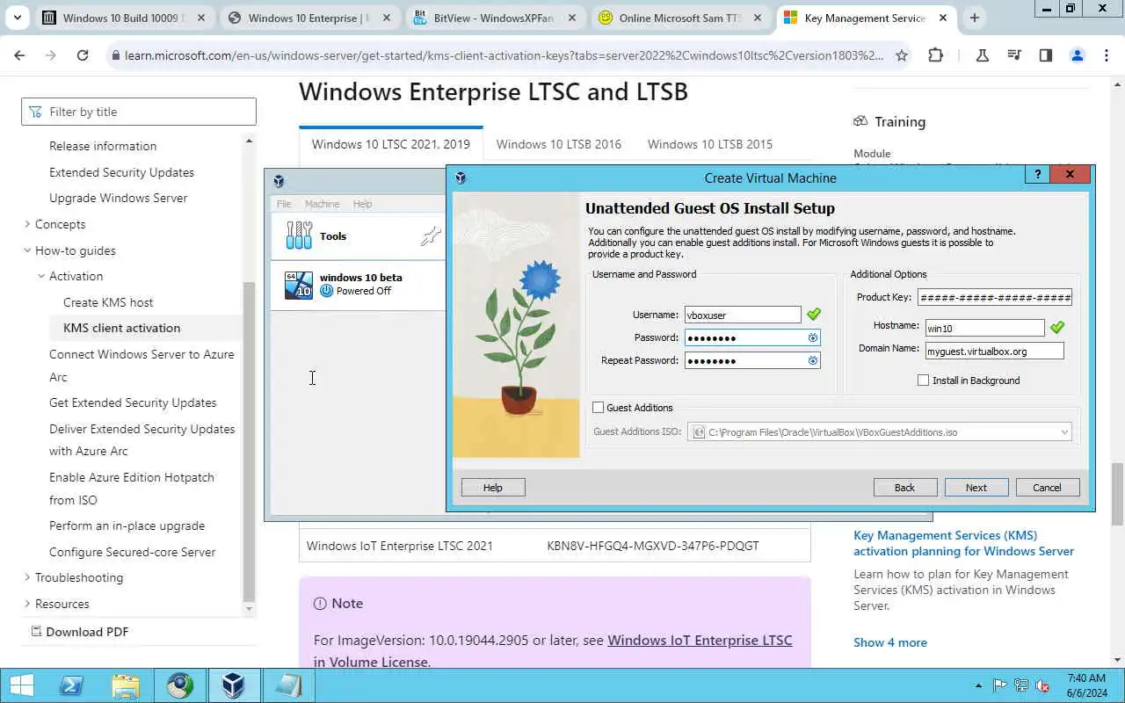Open the Chrome profile avatar icon
The width and height of the screenshot is (1125, 703).
pos(1077,55)
